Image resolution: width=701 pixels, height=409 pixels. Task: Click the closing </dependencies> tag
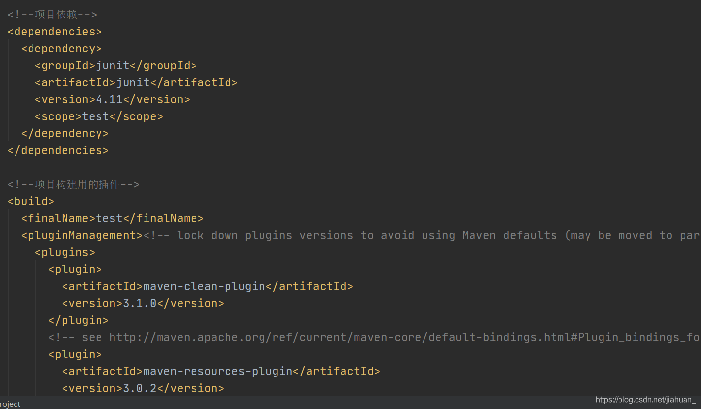point(58,150)
